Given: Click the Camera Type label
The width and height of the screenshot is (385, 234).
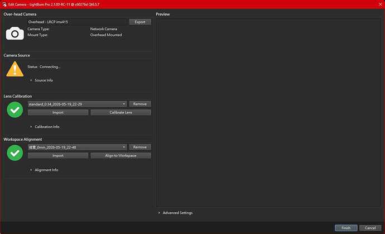Looking at the screenshot, I should tap(38, 28).
